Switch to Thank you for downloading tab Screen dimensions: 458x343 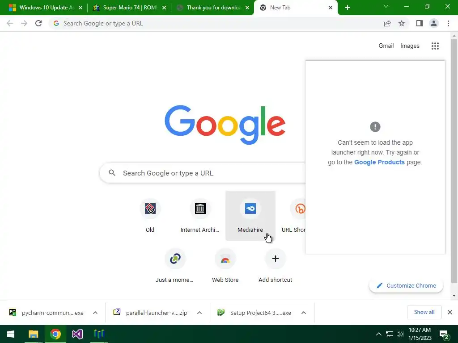point(213,8)
